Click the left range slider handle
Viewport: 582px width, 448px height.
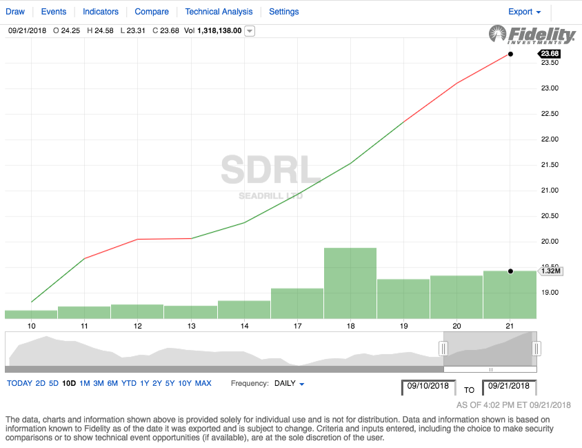(x=443, y=349)
